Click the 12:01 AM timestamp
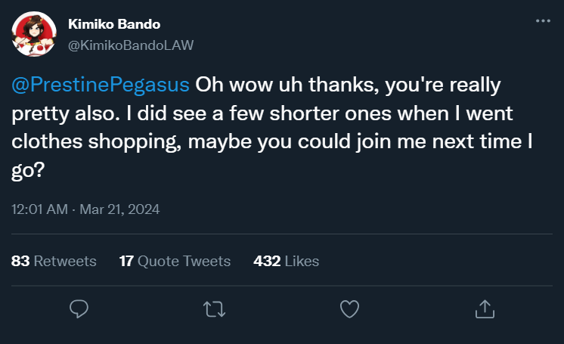 coord(40,209)
